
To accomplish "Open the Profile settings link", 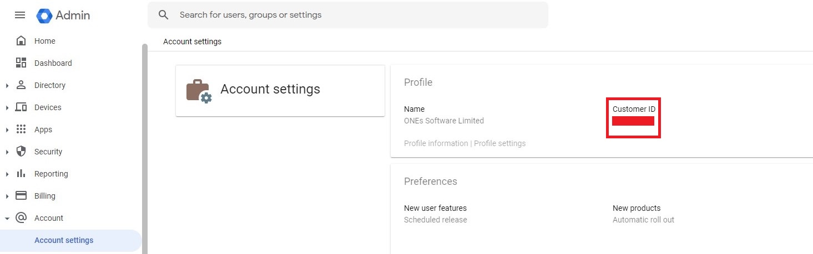I will coord(499,143).
